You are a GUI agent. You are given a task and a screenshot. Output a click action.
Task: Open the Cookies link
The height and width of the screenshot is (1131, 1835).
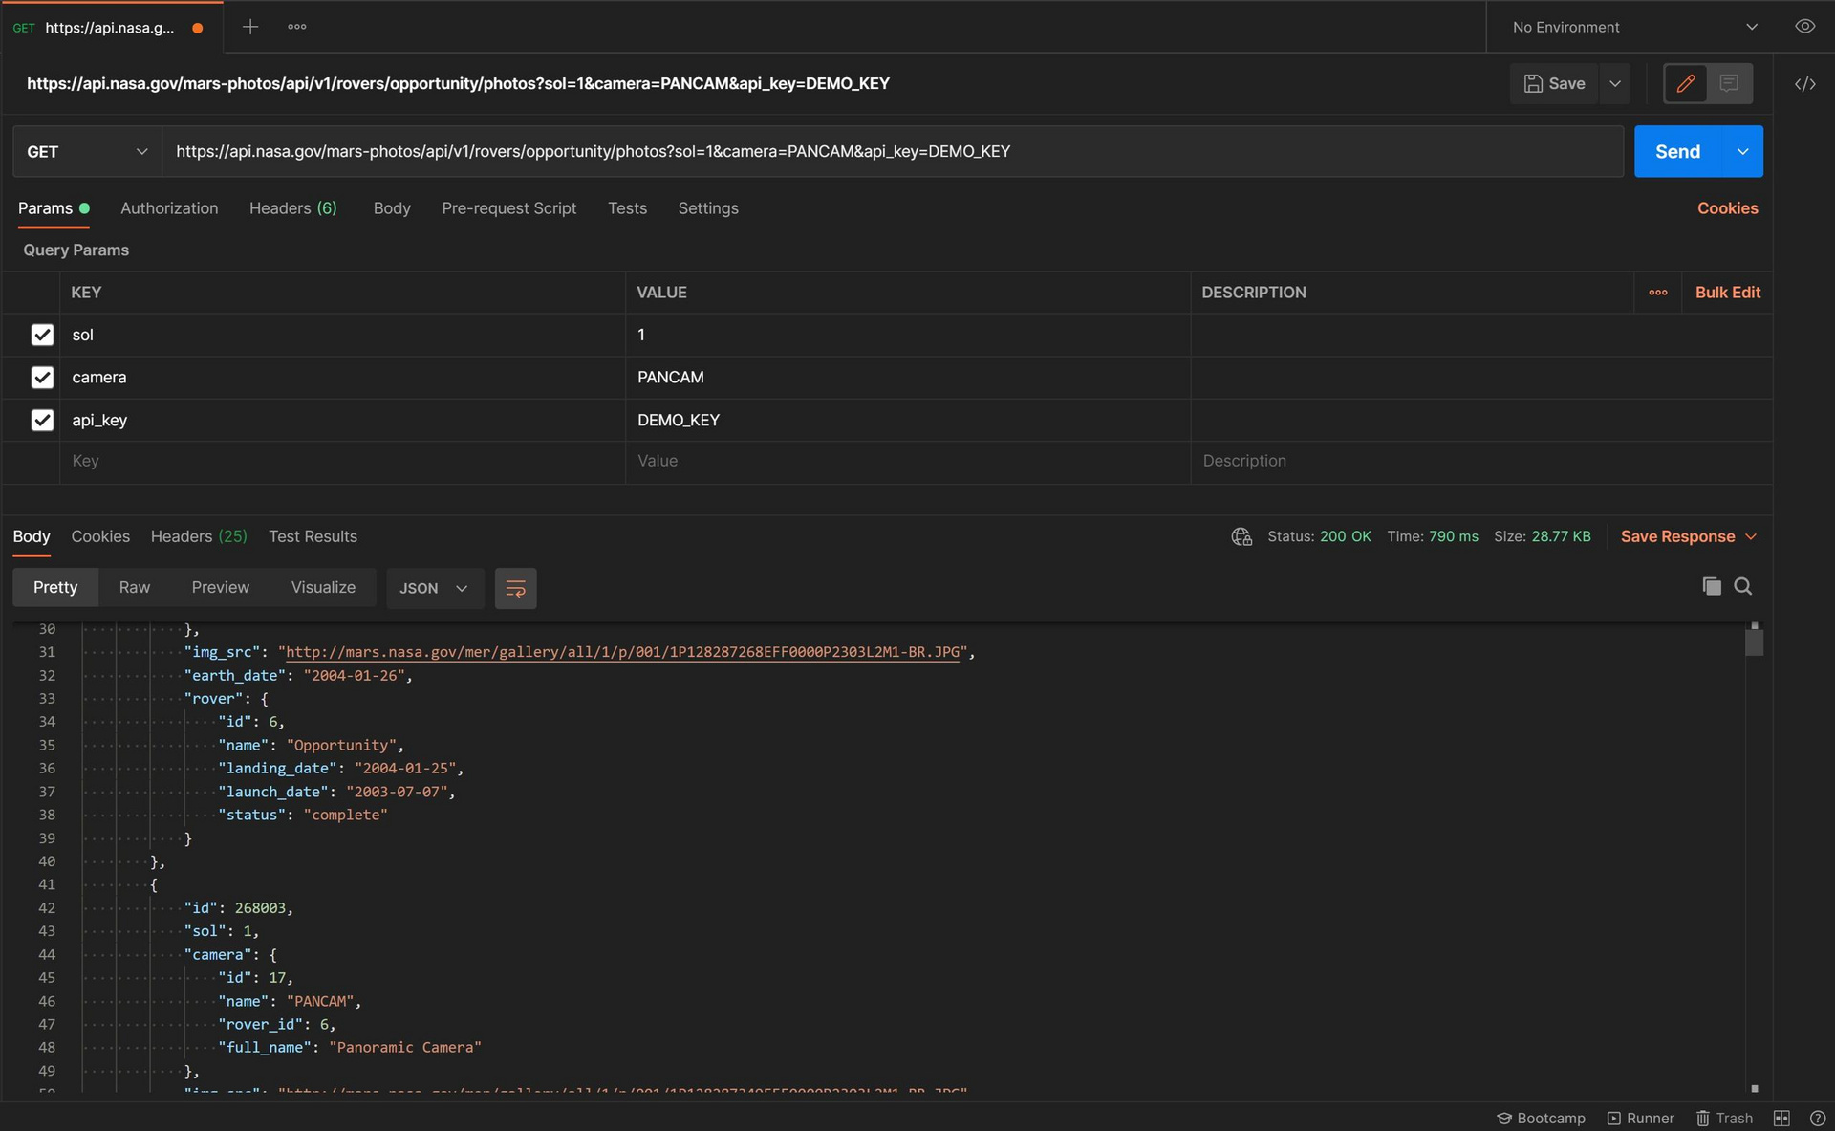1727,208
